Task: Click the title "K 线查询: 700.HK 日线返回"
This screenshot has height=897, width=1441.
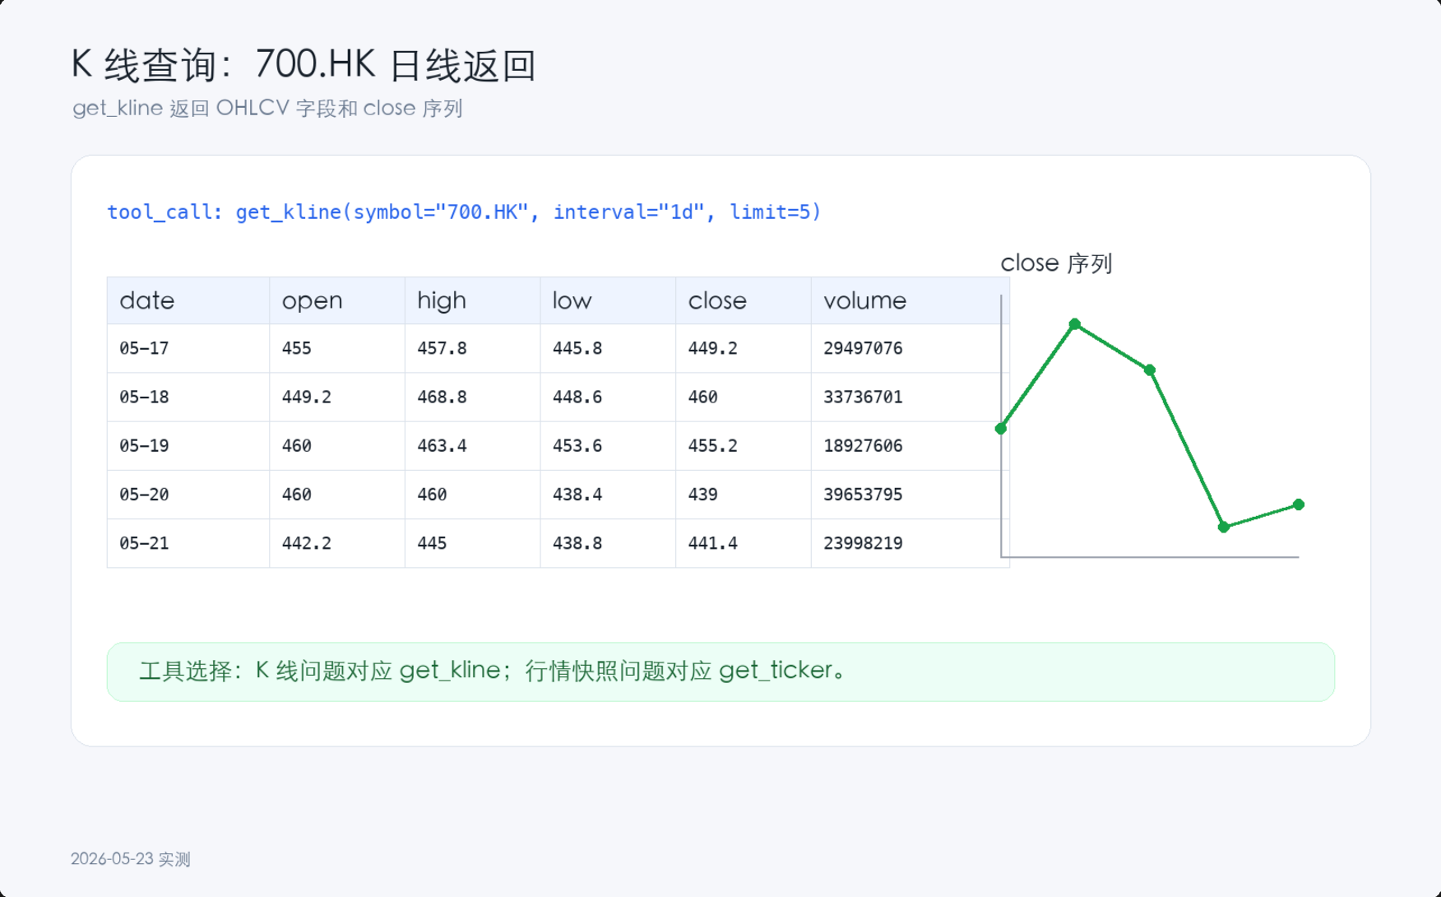Action: (303, 65)
